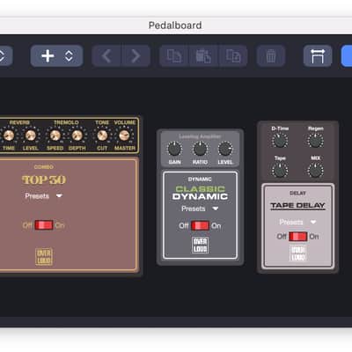This screenshot has width=352, height=352.
Task: Click the fit-width layout icon
Action: pos(318,55)
